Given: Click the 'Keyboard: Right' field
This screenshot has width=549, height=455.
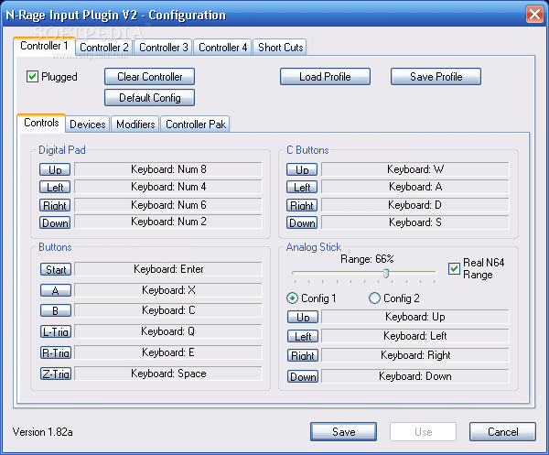Looking at the screenshot, I should [415, 355].
